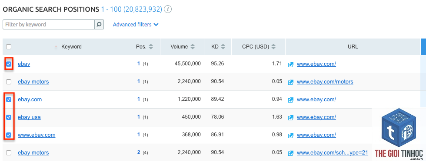
Task: Select the 450,000 volume value
Action: point(192,117)
